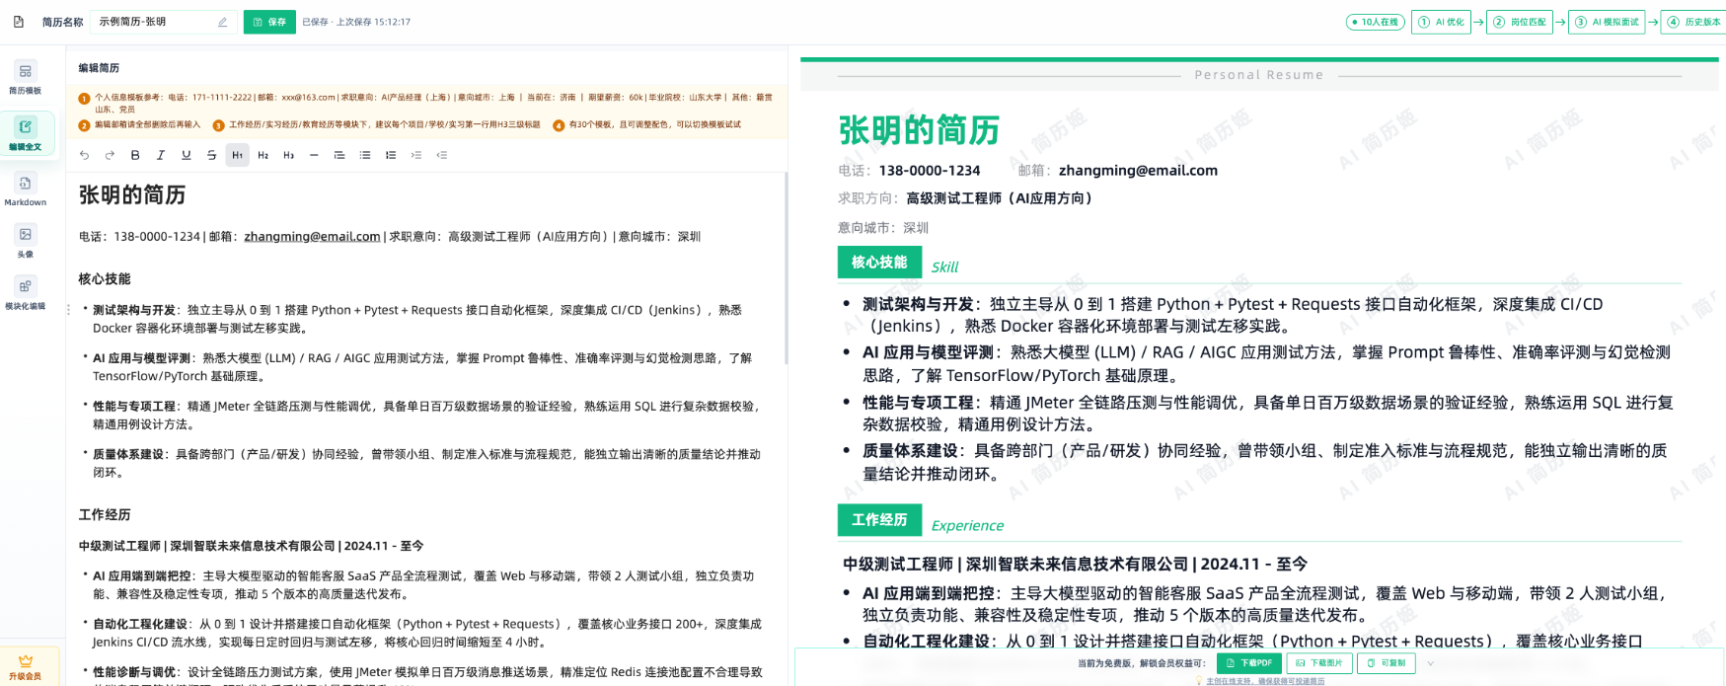Increase indent of the selection
This screenshot has width=1726, height=686.
click(x=415, y=155)
